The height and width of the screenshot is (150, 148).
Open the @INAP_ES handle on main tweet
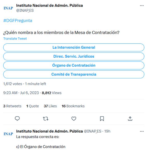[x=25, y=10]
